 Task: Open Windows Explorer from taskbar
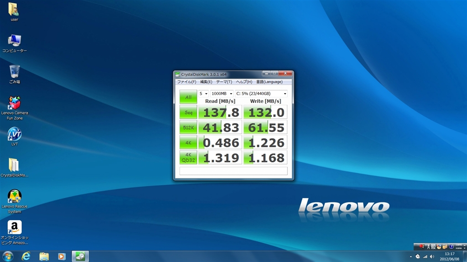coord(44,257)
